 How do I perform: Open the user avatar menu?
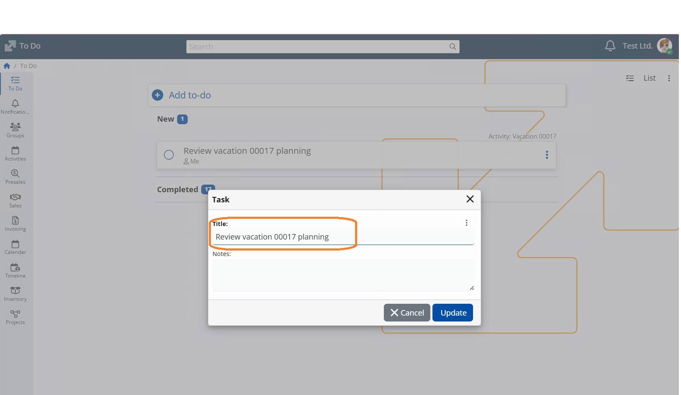665,46
